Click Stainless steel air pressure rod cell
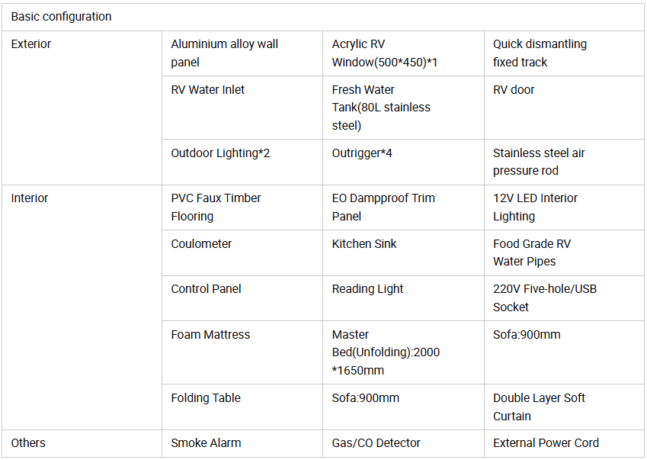This screenshot has height=460, width=647. point(564,162)
